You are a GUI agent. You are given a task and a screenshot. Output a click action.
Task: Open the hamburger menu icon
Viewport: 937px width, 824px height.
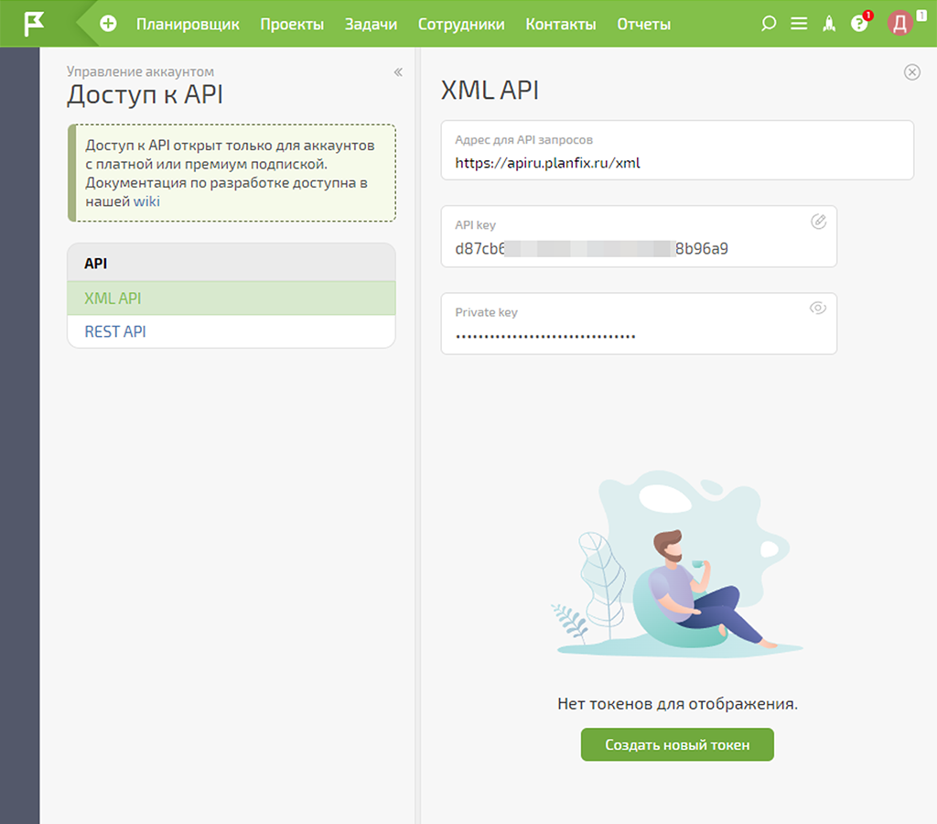[x=799, y=24]
